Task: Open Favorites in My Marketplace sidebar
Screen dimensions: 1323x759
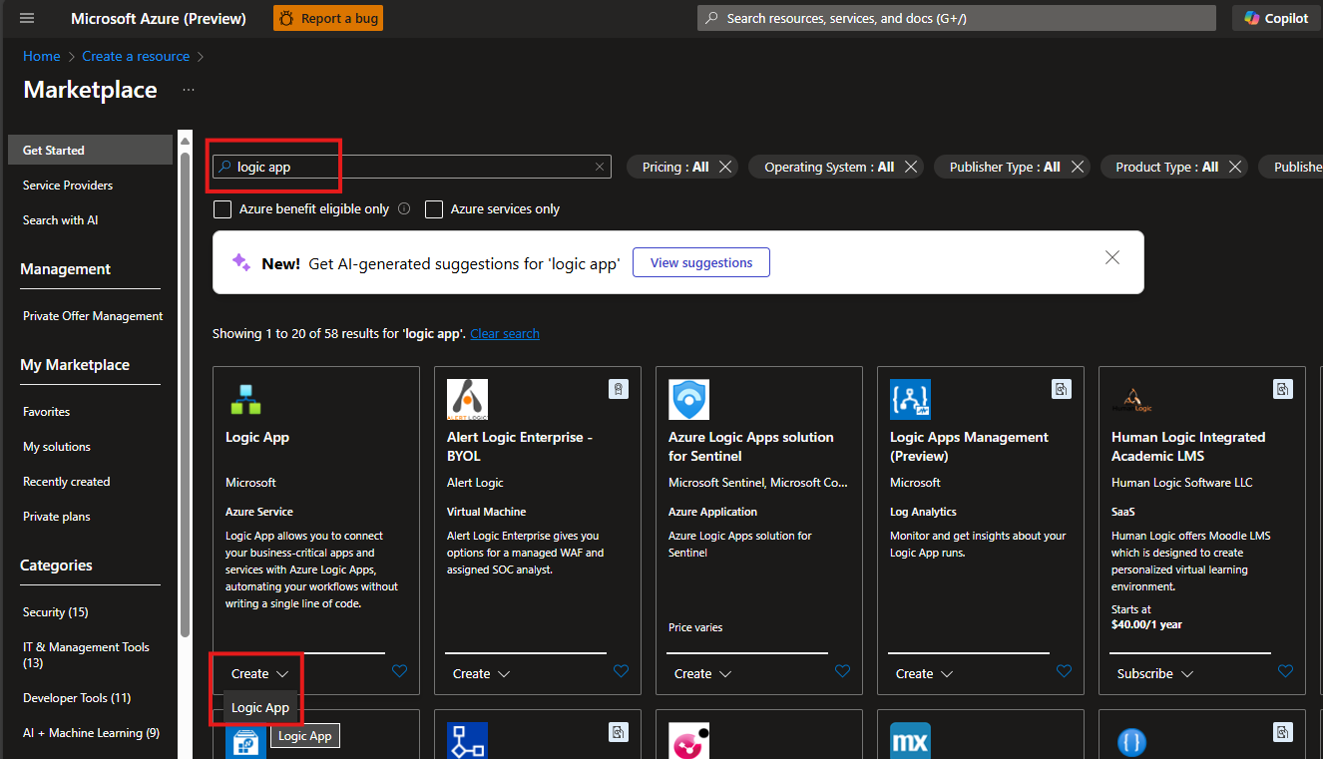Action: point(47,412)
